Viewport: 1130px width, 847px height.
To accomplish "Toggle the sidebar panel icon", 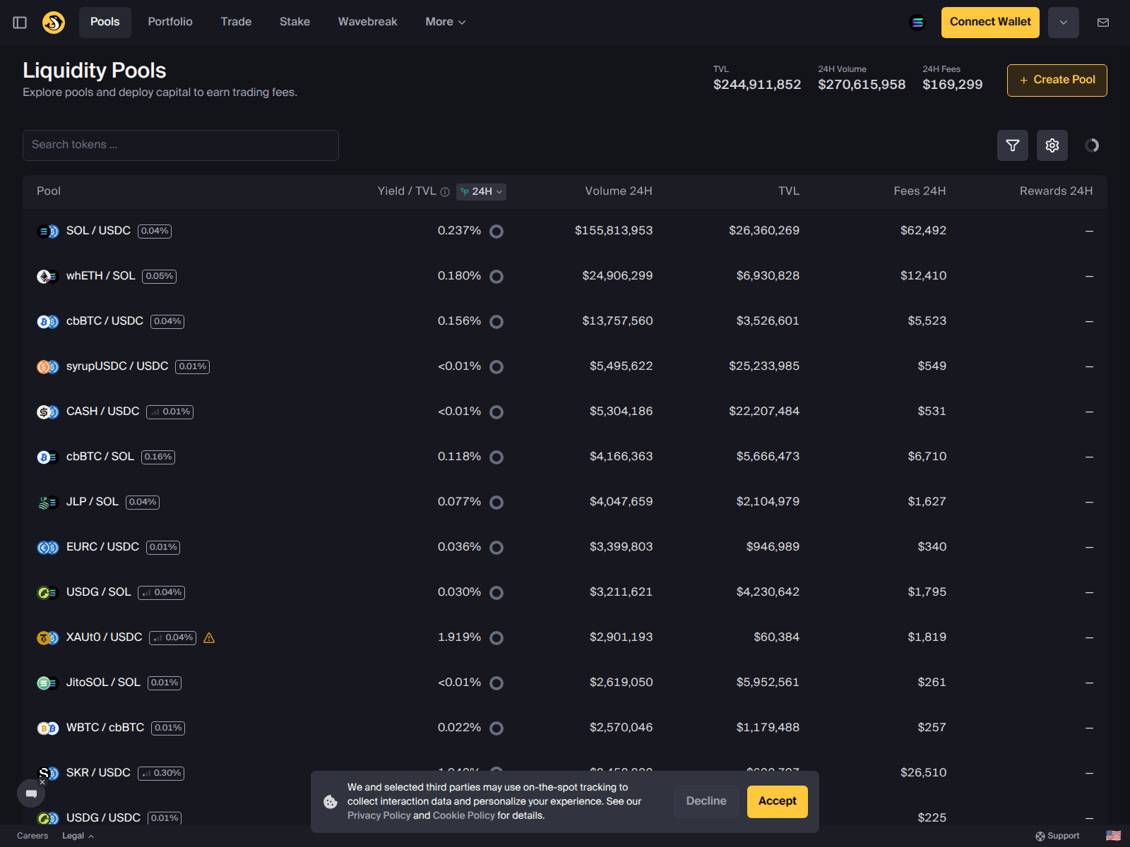I will click(x=20, y=23).
